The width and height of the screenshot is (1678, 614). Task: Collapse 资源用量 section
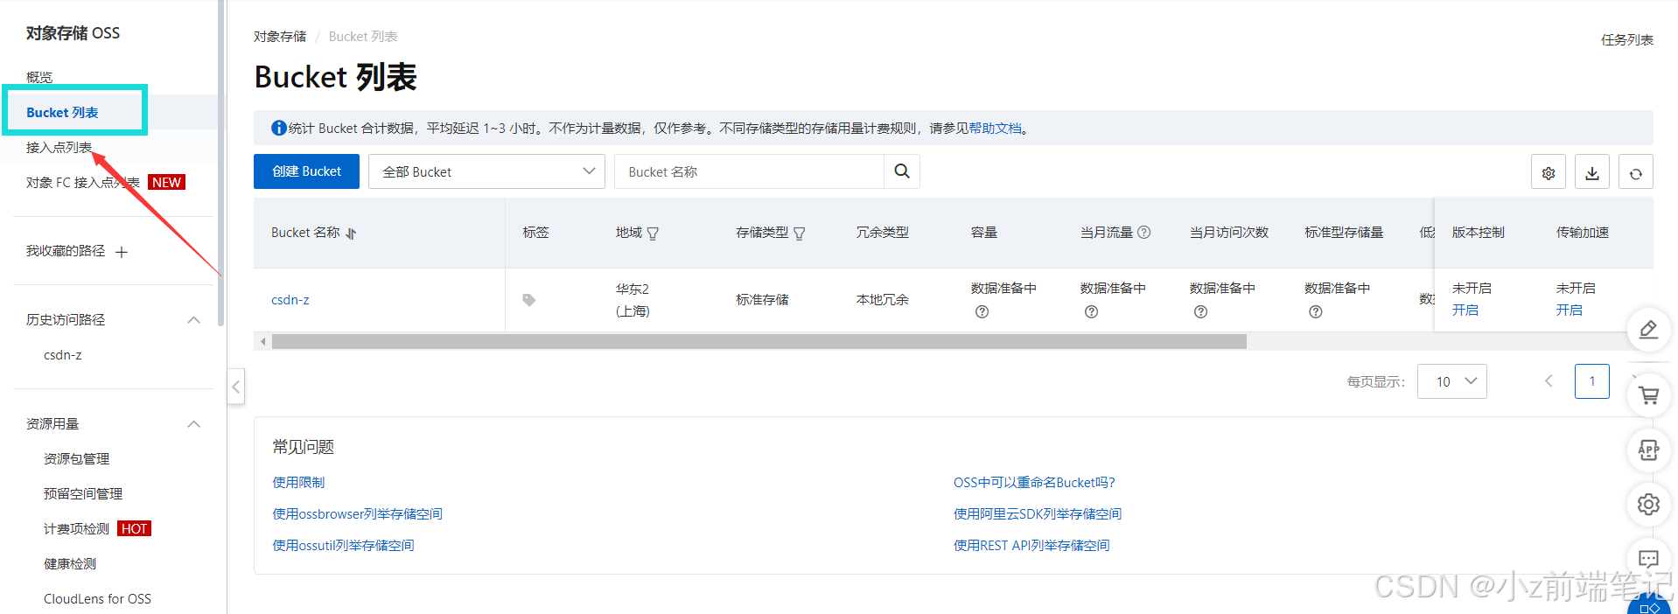click(194, 424)
